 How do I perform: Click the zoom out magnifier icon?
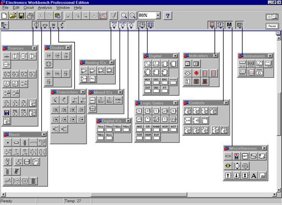click(x=124, y=15)
